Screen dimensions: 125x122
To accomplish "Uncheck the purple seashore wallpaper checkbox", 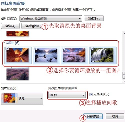I will point(63,49).
